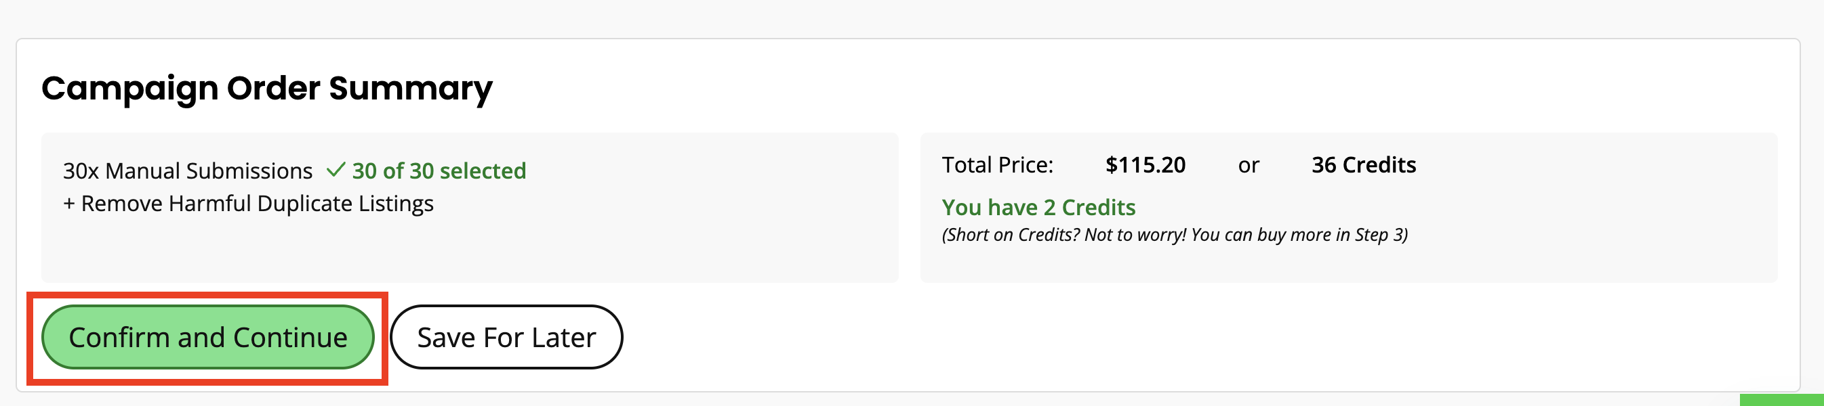
Task: Click the plus sign before 'Remove Harmful'
Action: (68, 204)
